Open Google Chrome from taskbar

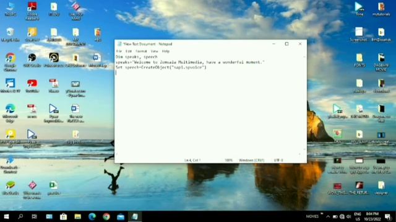tap(106, 216)
